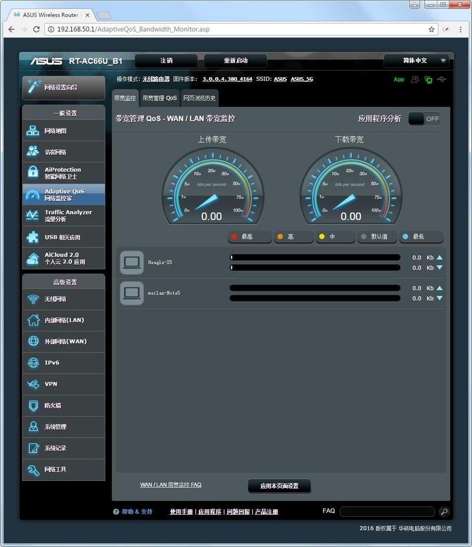Open the USB application puzzle icon
The image size is (472, 547).
[x=33, y=237]
